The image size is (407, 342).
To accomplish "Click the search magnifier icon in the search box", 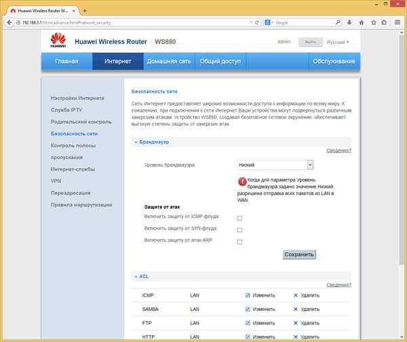I will (x=338, y=22).
